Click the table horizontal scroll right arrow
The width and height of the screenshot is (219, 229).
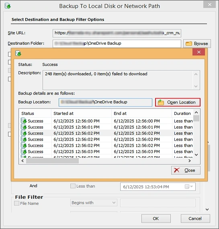(190, 161)
